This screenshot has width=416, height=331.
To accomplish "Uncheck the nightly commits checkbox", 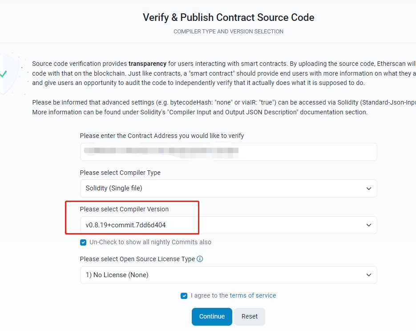I will tap(83, 242).
